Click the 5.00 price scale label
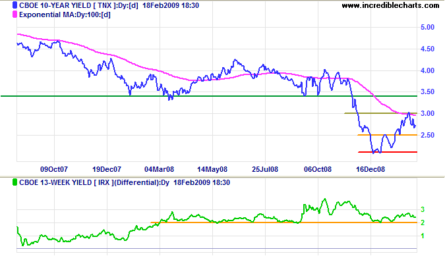 coord(427,27)
